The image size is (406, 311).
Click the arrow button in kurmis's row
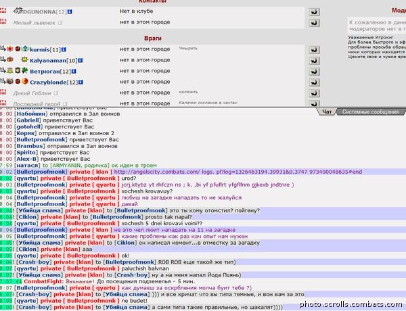click(x=314, y=49)
